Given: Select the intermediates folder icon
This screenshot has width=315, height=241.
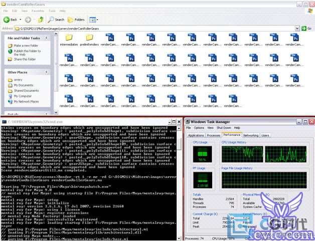Looking at the screenshot, I should 69,37.
